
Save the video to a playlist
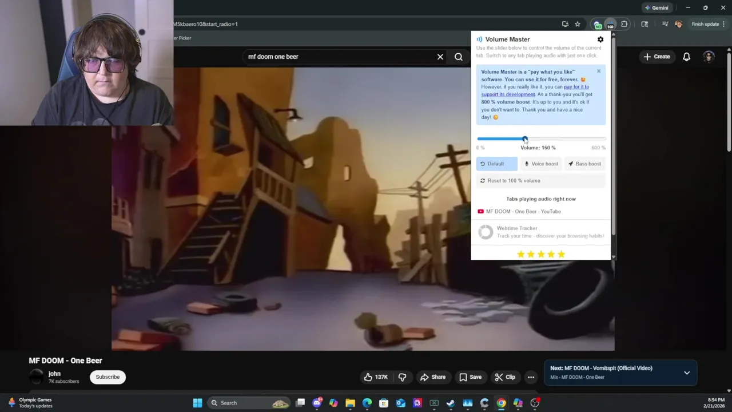(x=470, y=377)
